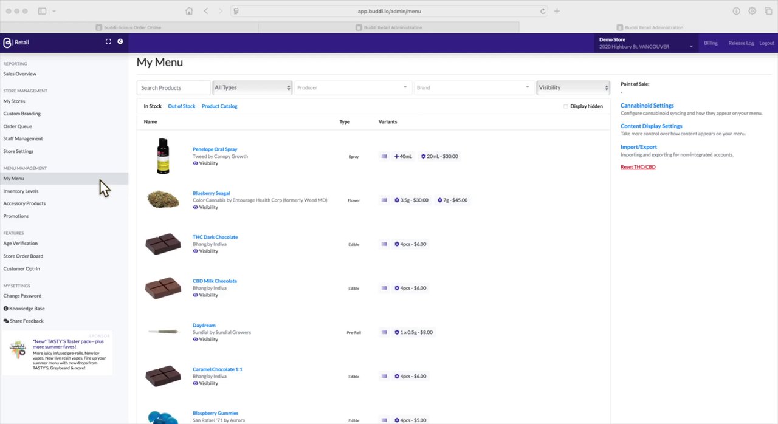Collapse sidebar with the left arrow icon
Viewport: 778px width, 424px height.
(x=120, y=41)
